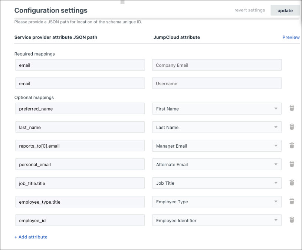
Task: Expand the Alternate Email dropdown
Action: (217, 164)
